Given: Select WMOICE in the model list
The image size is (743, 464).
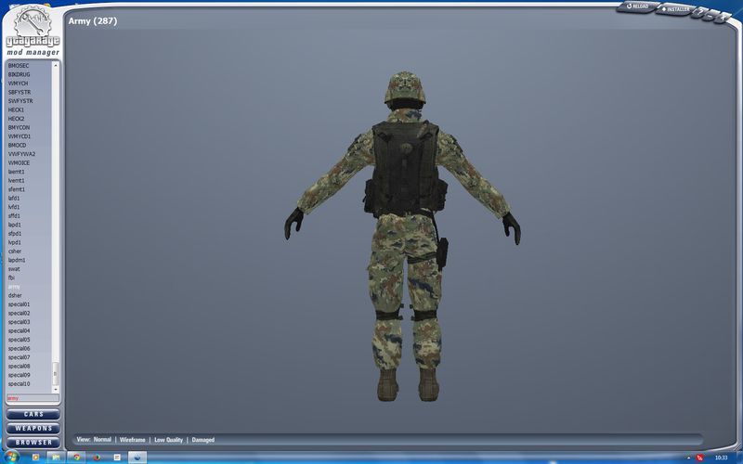Looking at the screenshot, I should tap(19, 163).
